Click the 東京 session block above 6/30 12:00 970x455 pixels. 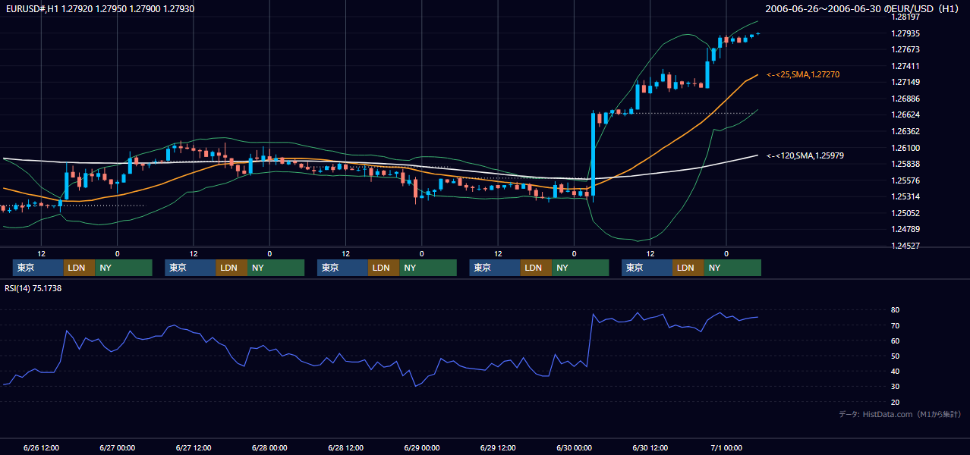[x=647, y=268]
